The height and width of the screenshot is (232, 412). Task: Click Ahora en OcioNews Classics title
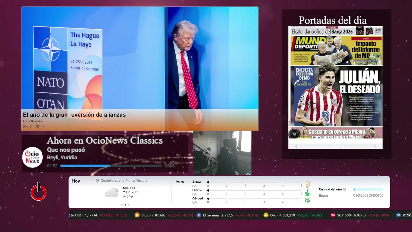click(105, 140)
